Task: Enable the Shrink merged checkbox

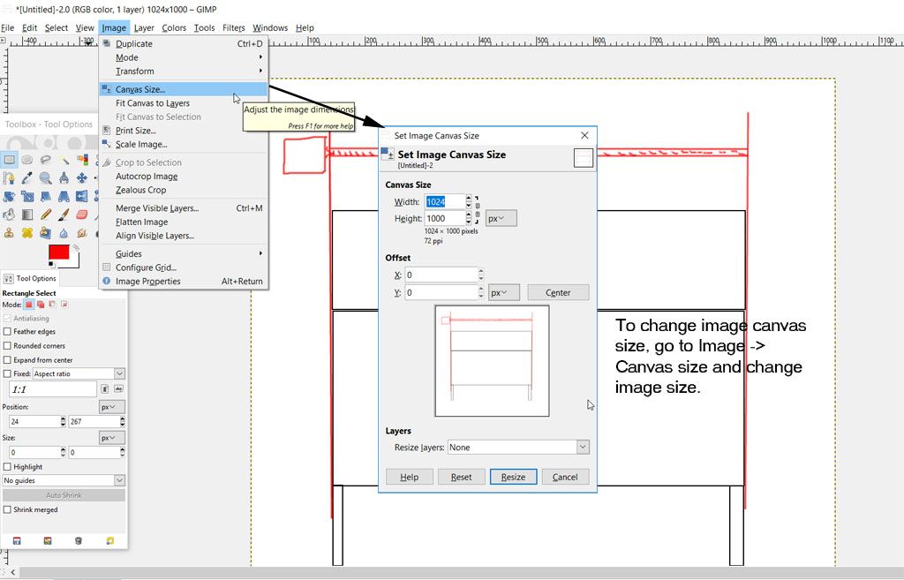Action: pos(7,509)
